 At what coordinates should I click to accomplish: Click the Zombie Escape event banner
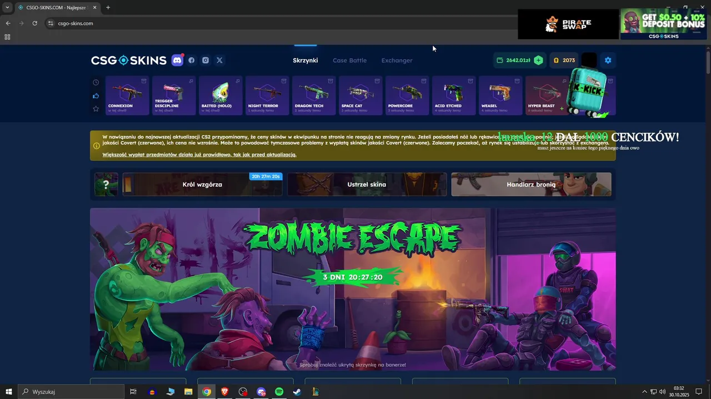353,289
